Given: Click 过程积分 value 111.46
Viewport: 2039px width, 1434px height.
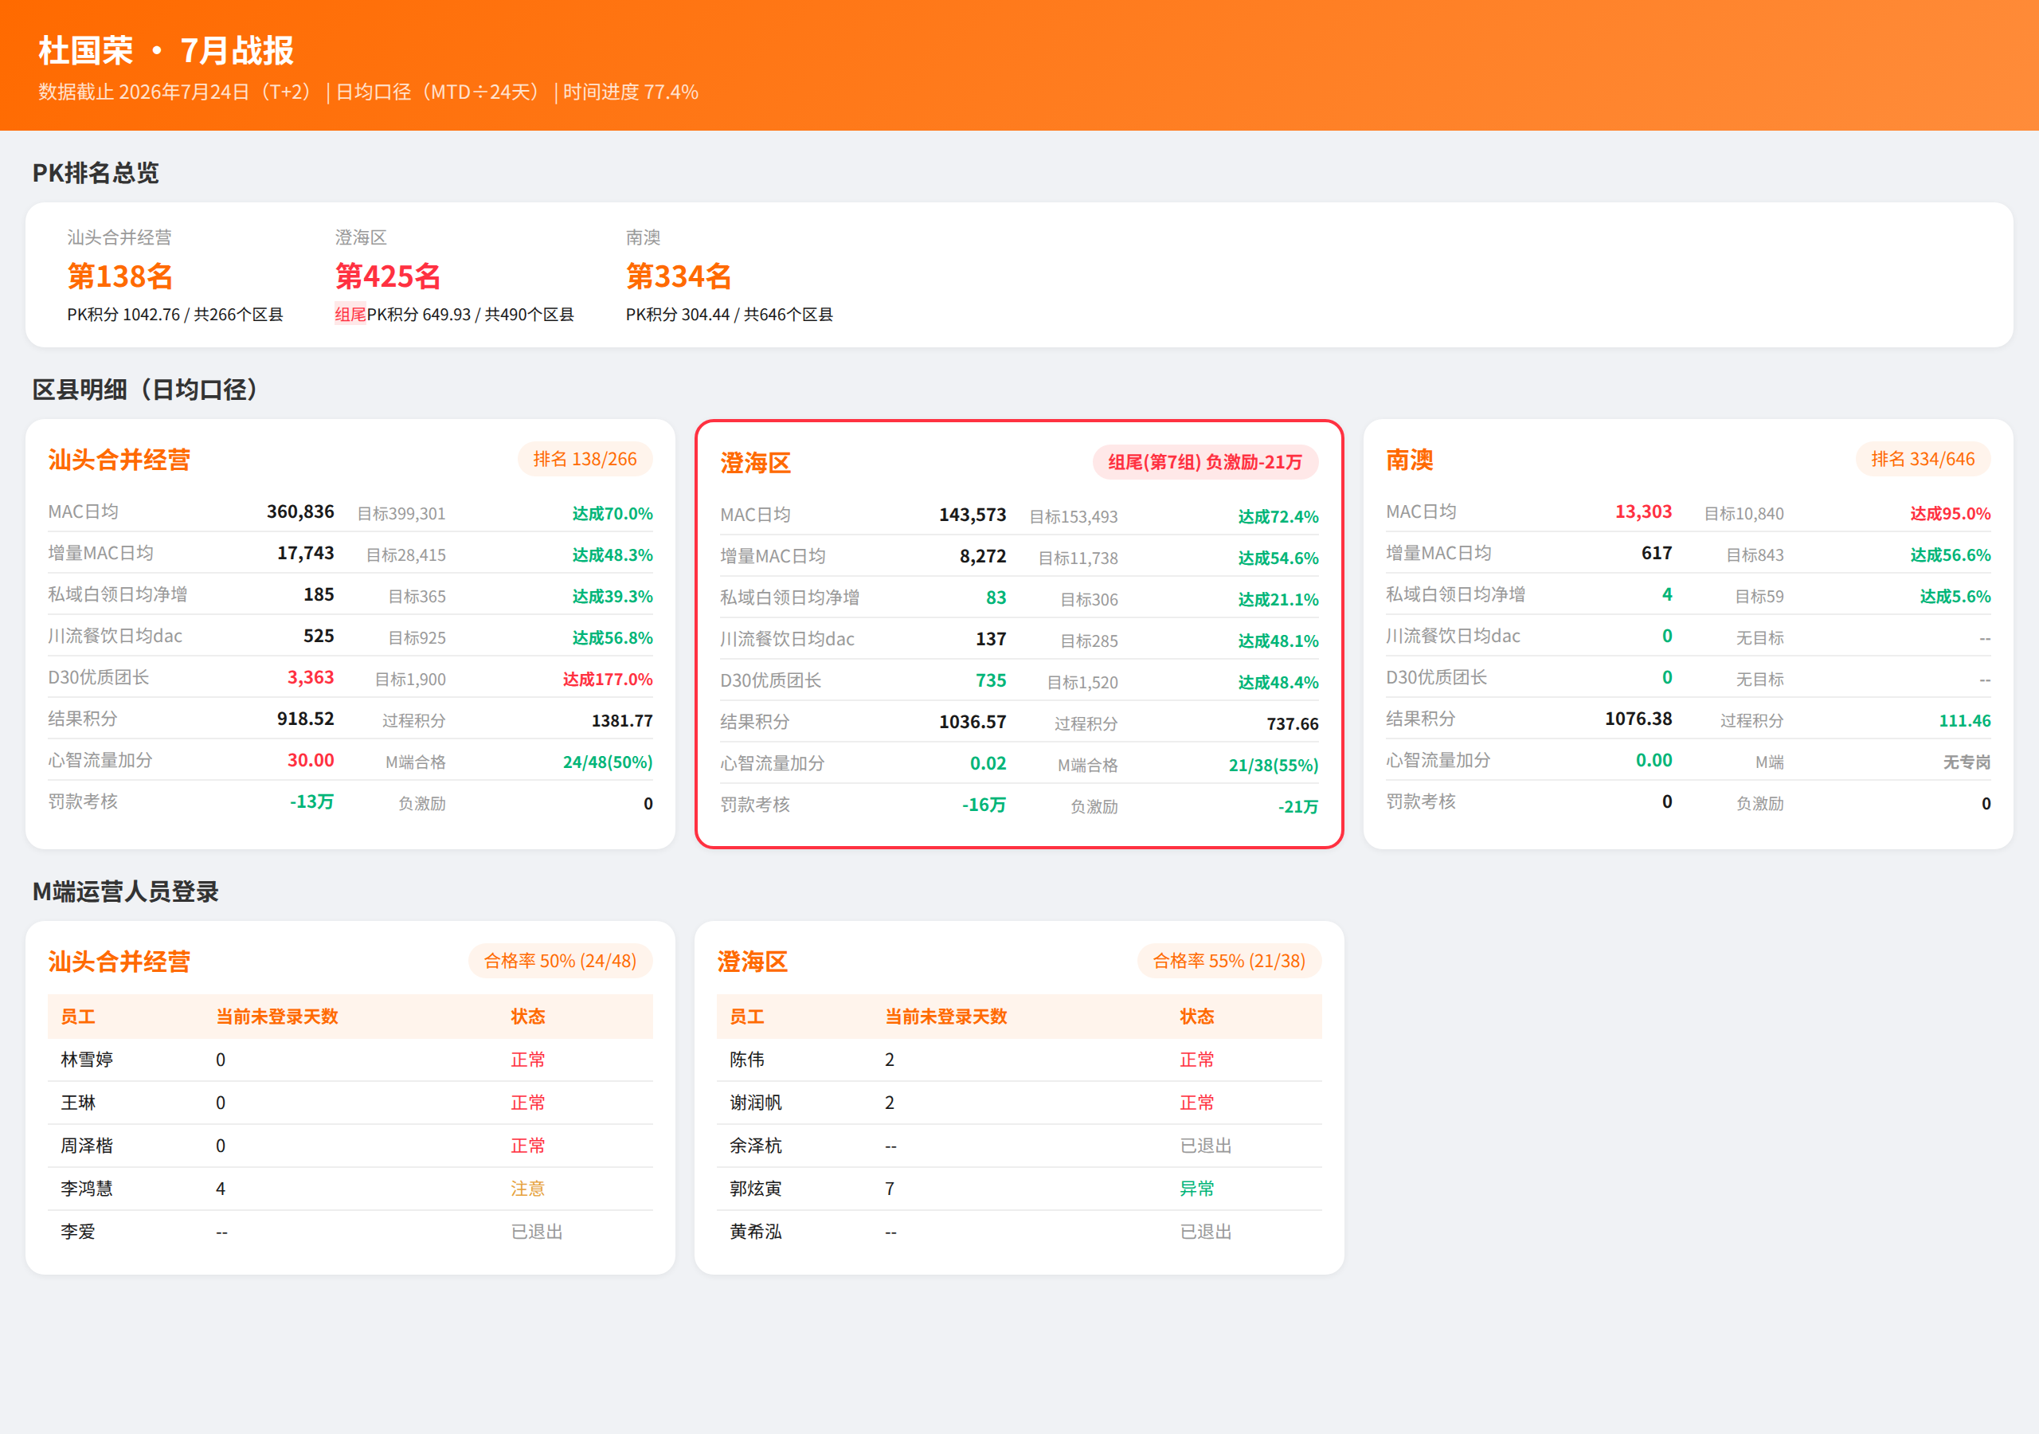Looking at the screenshot, I should coord(1964,720).
